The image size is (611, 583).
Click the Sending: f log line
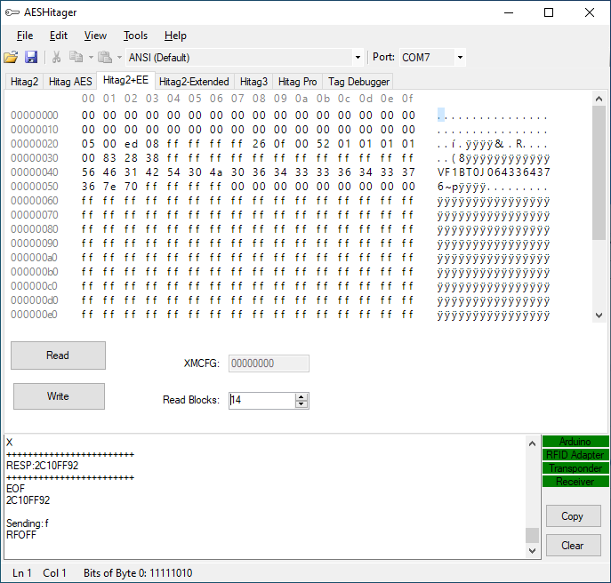point(28,523)
